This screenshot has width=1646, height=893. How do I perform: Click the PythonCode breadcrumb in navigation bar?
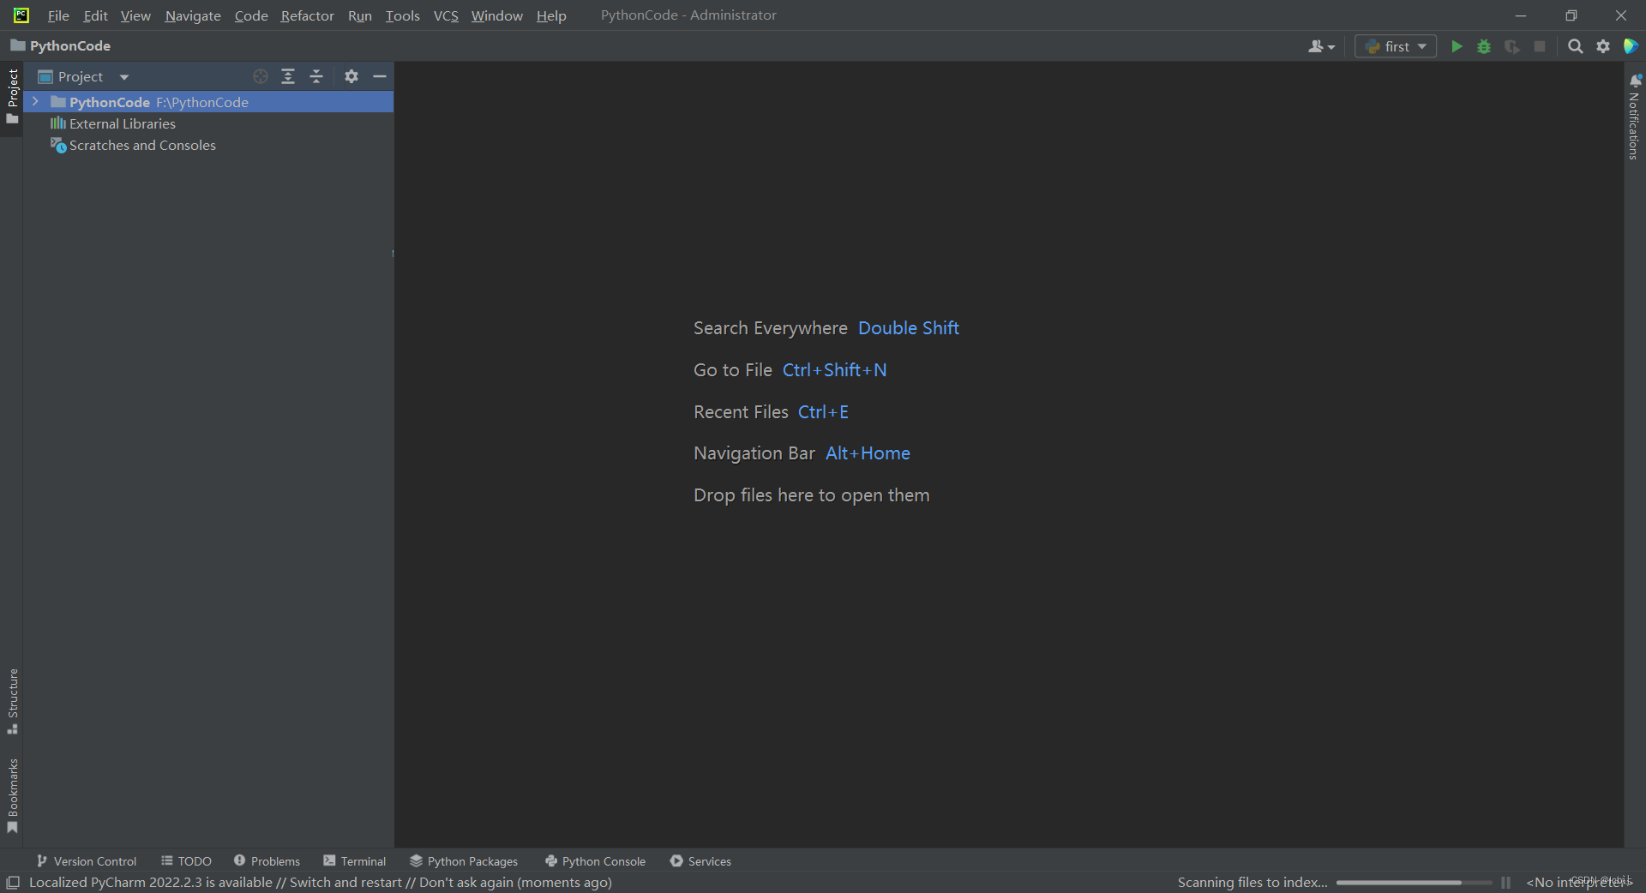(61, 46)
